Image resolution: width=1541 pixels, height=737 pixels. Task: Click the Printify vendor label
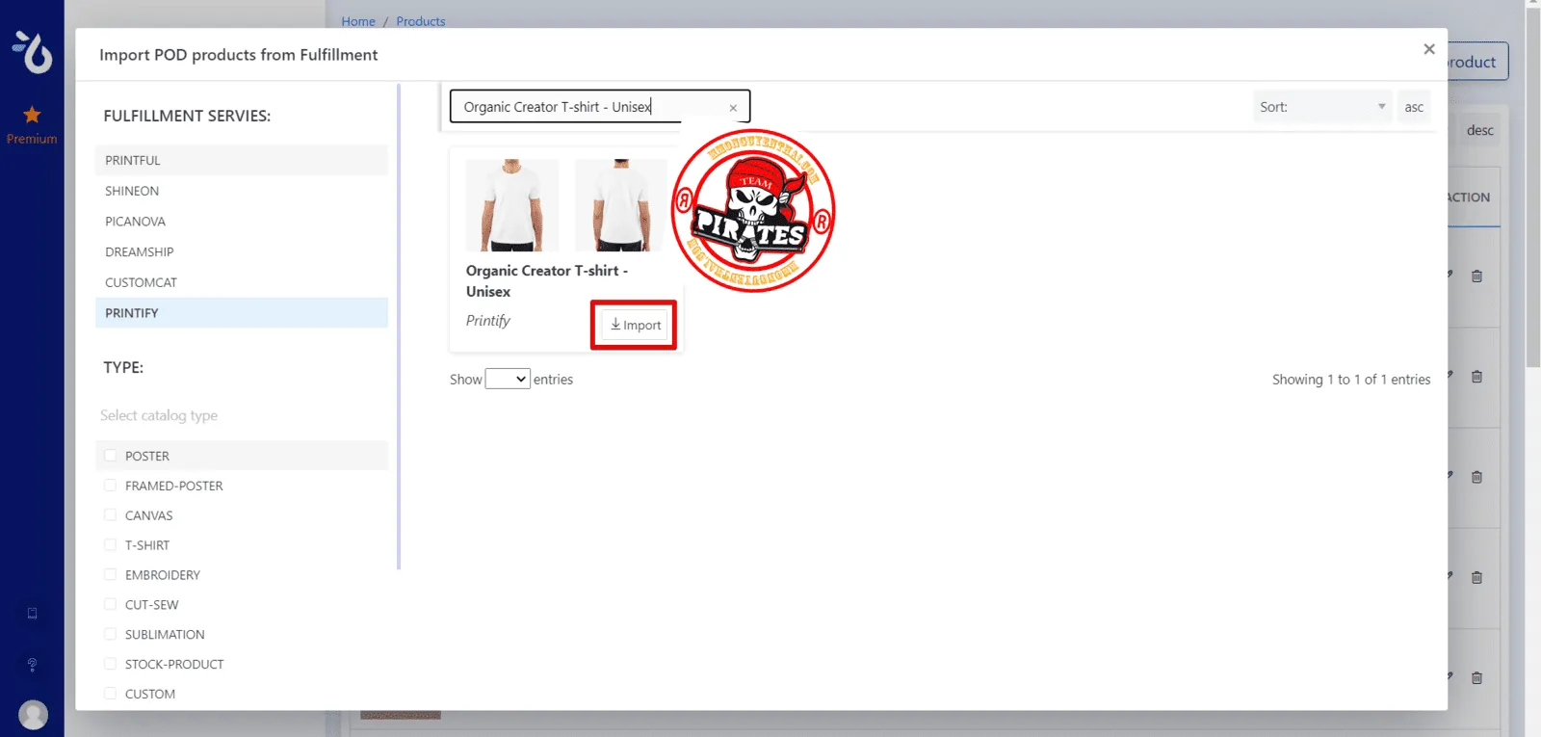click(x=488, y=321)
